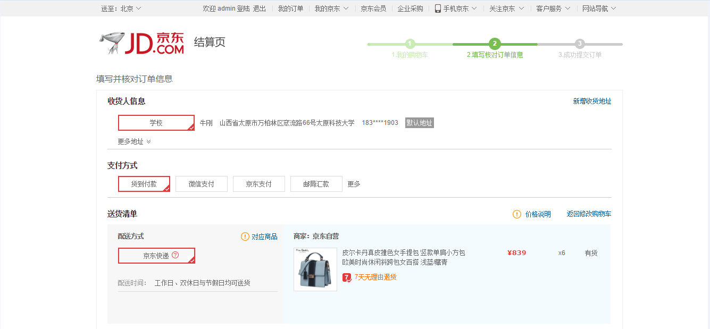Click the mobile phone icon beside 手机京东
The height and width of the screenshot is (329, 710).
[438, 9]
